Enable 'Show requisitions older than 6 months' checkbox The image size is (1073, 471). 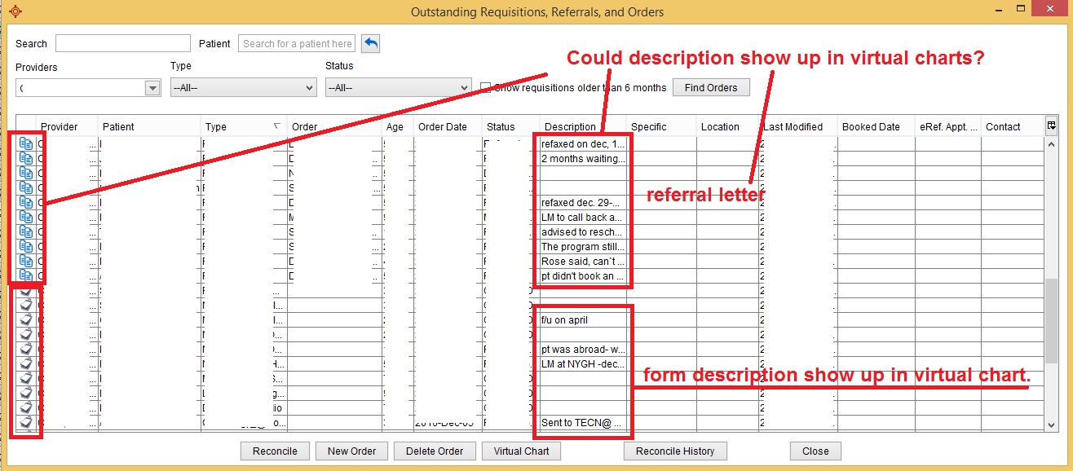[486, 88]
